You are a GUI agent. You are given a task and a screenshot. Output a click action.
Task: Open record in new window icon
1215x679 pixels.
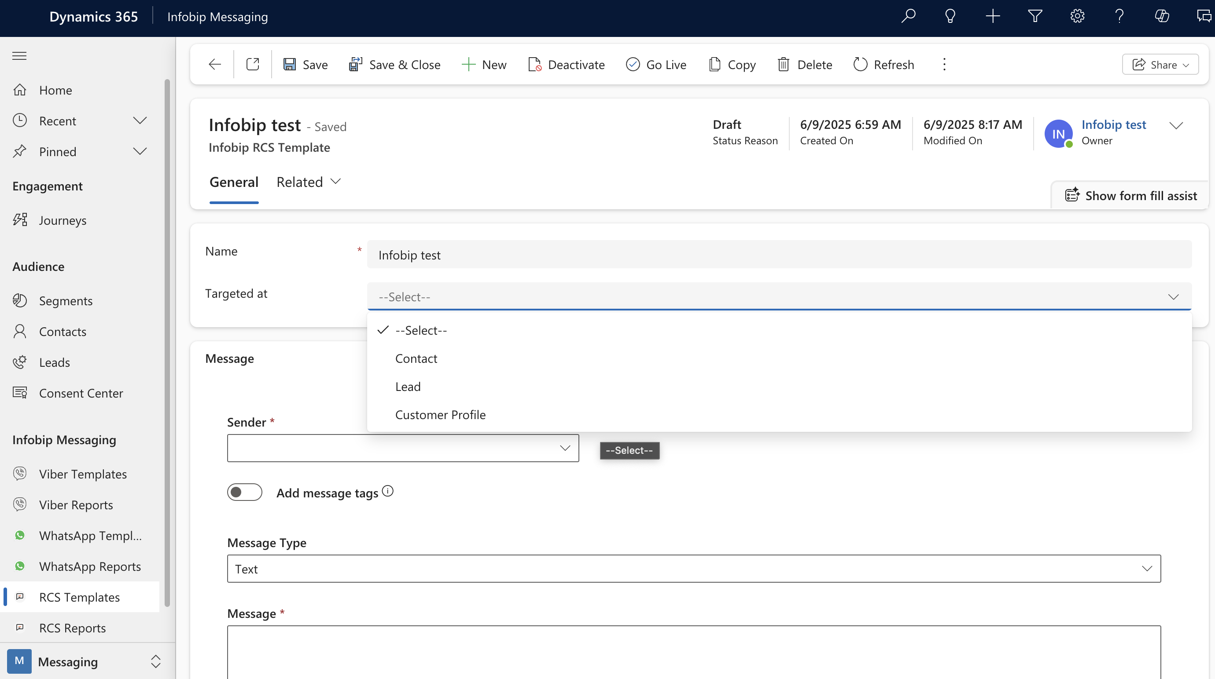(x=253, y=65)
